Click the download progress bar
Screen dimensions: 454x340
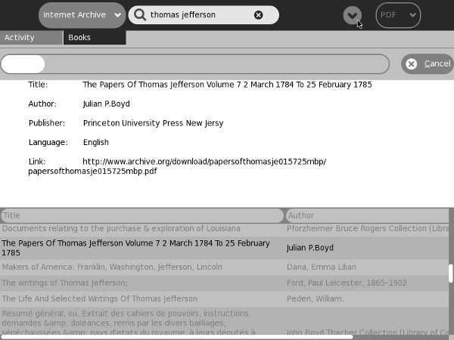coord(194,64)
